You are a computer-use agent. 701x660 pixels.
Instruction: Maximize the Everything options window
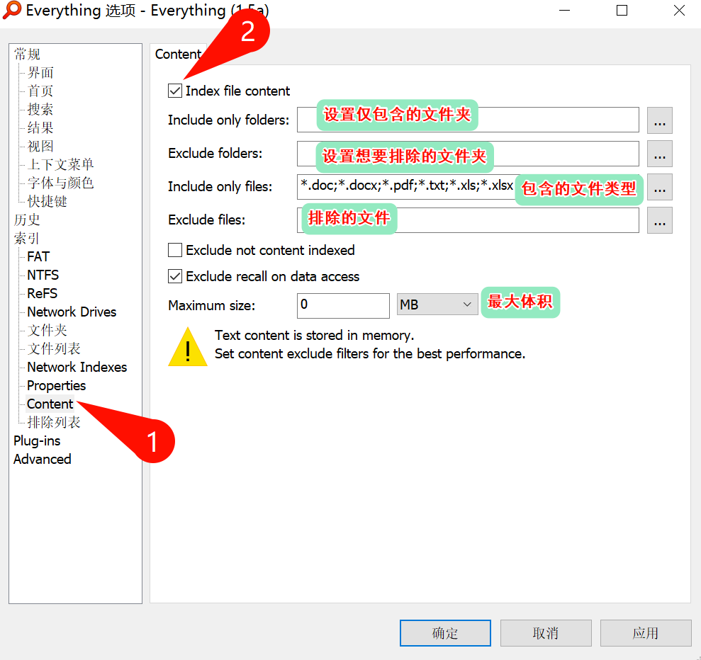point(622,11)
